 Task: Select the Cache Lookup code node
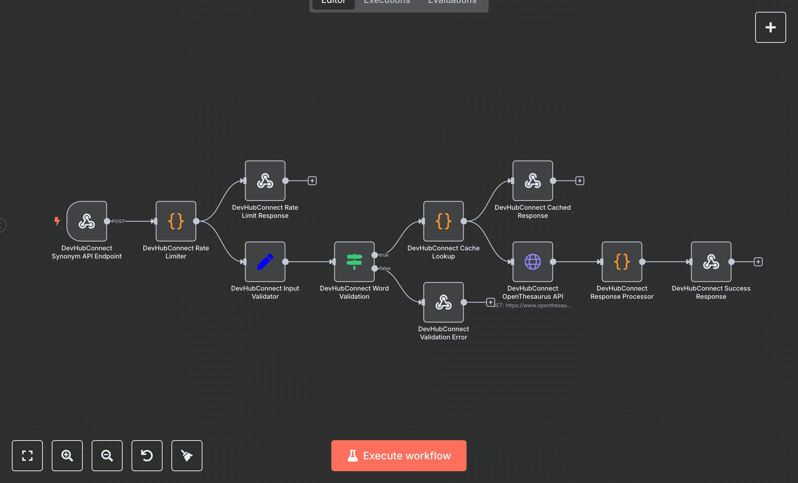[443, 221]
